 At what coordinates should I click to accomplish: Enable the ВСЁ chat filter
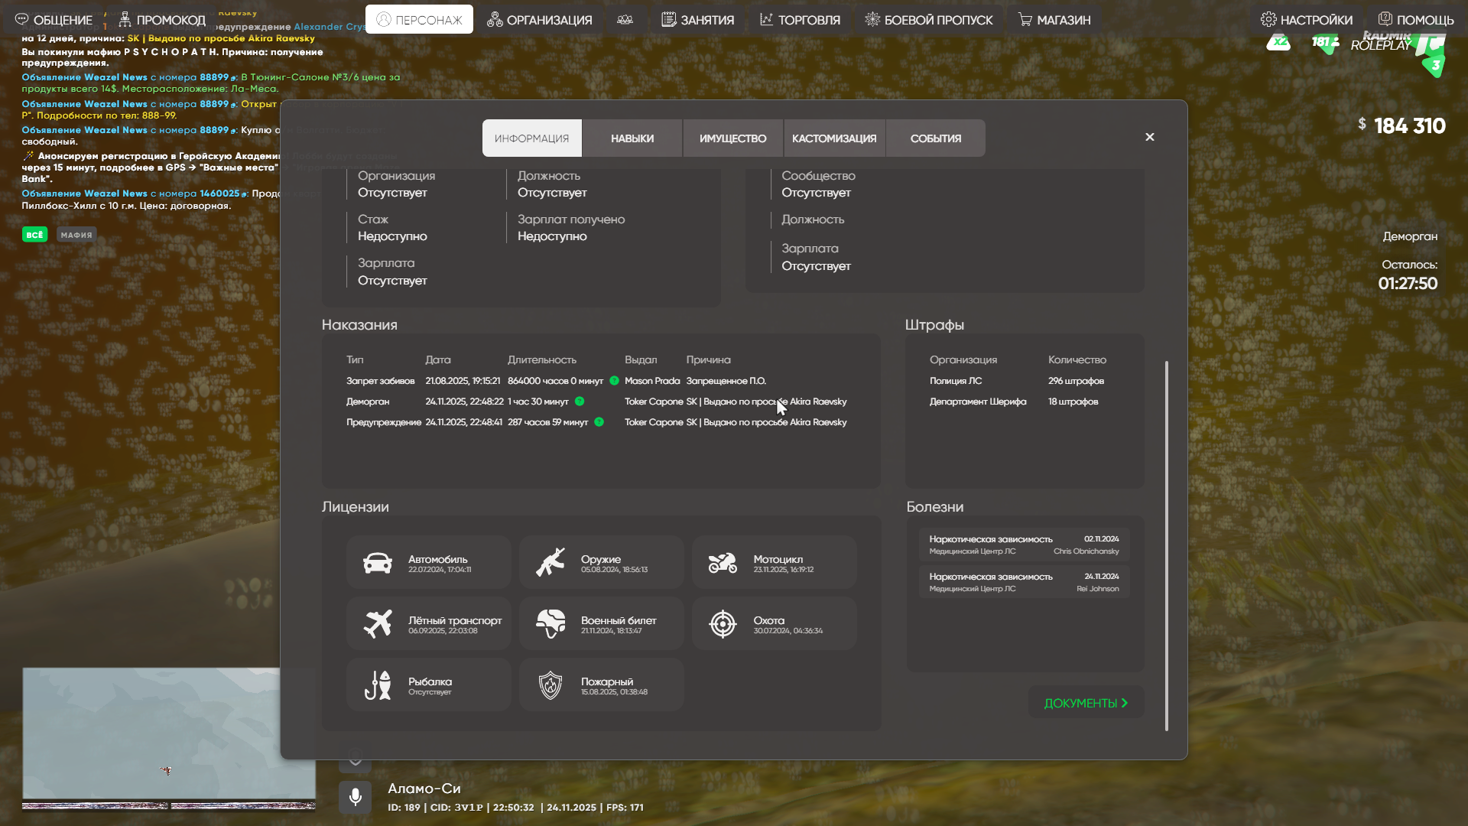point(34,235)
